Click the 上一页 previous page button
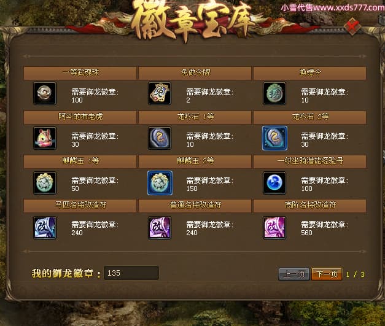Screen dimensions: 385x326 [294, 274]
